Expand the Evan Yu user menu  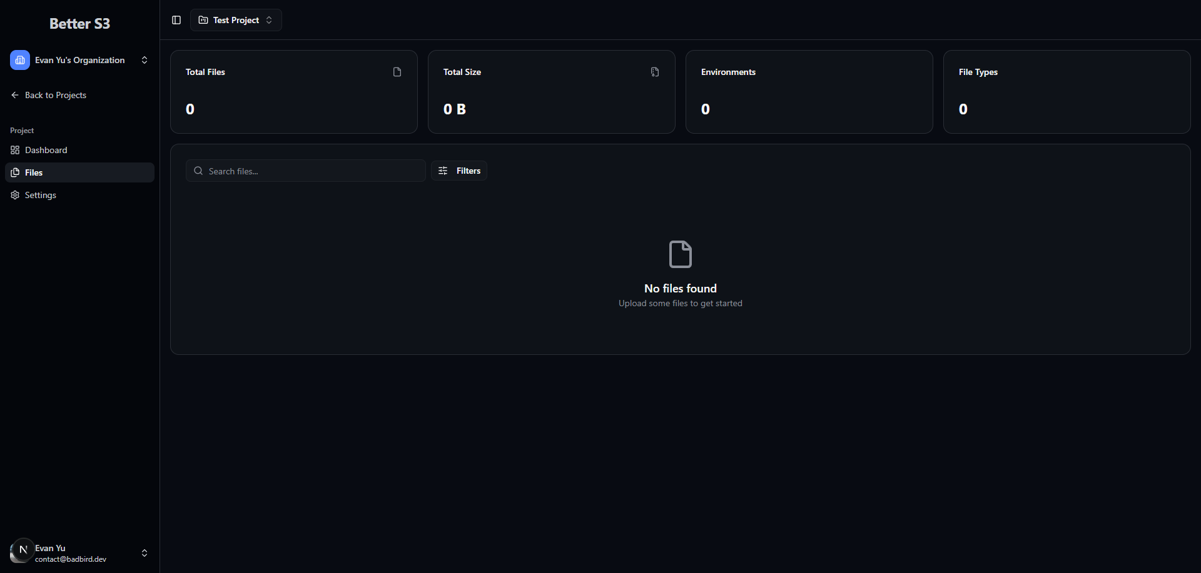coord(144,553)
